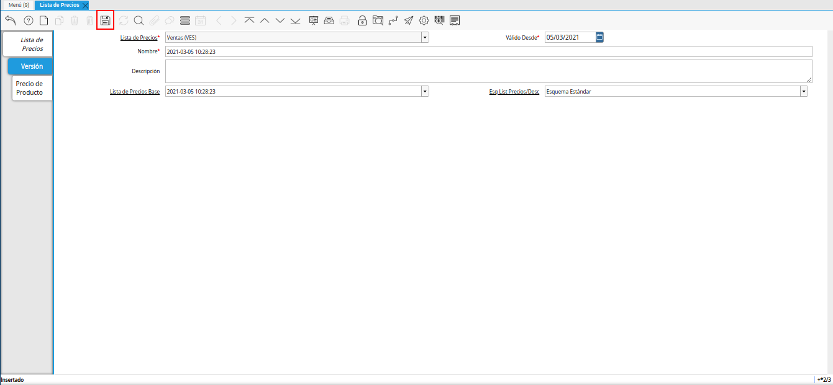This screenshot has height=385, width=833.
Task: Open the Esq List Precios/Desc dropdown
Action: point(804,91)
